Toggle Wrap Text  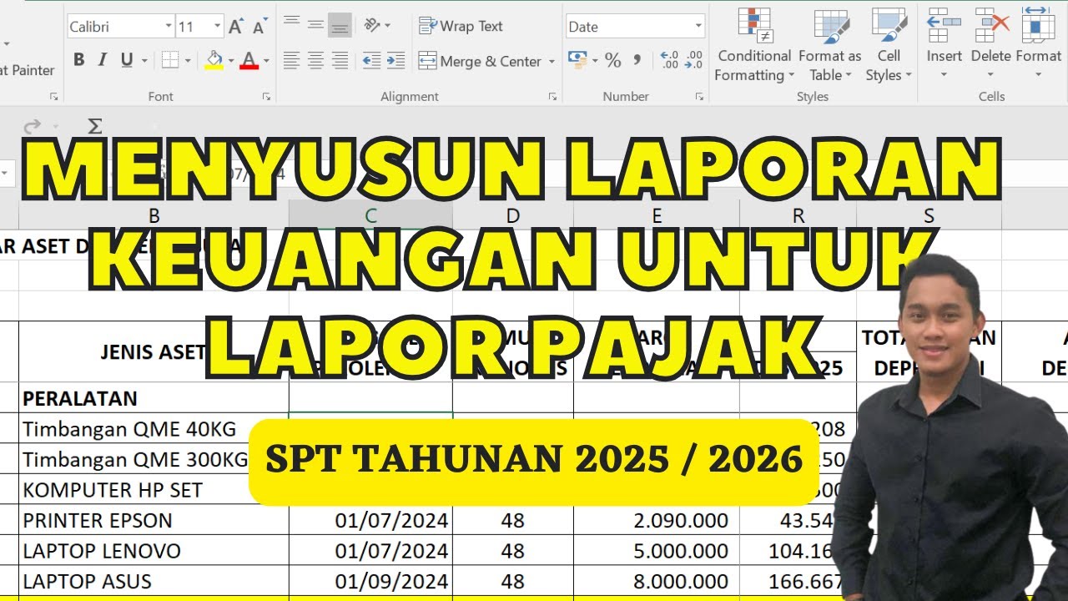point(461,26)
